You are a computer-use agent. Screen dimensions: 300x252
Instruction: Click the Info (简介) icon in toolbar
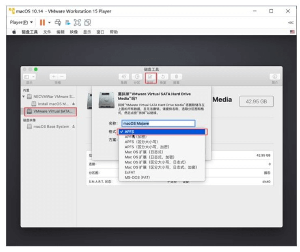[275, 76]
